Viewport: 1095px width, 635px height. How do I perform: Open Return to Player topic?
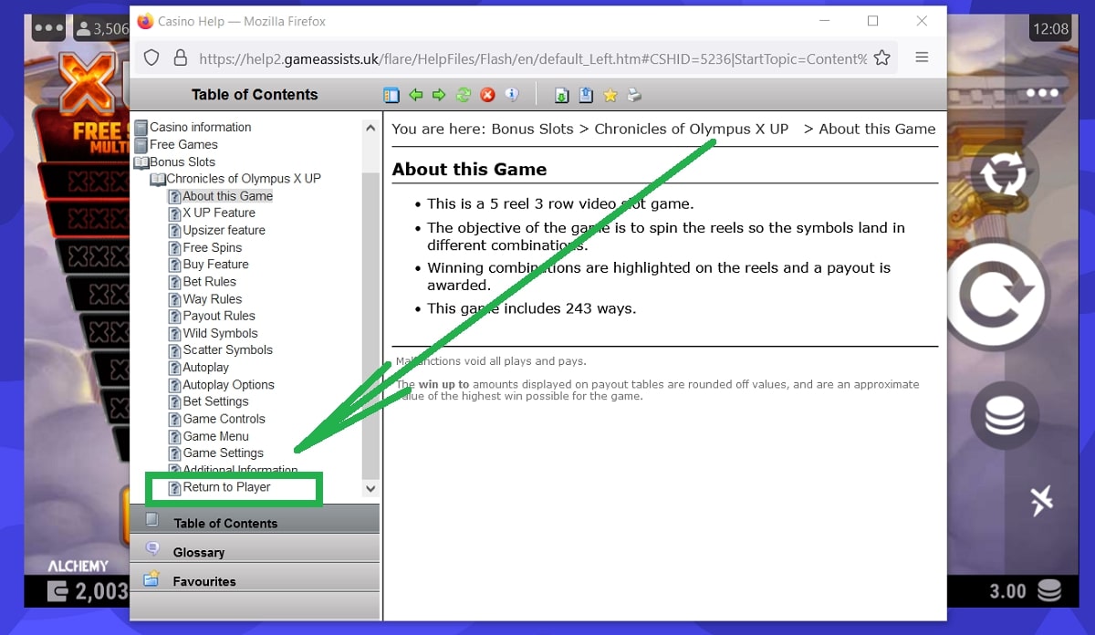219,487
